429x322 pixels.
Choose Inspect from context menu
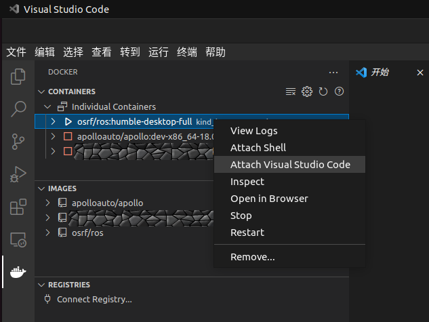coord(289,182)
